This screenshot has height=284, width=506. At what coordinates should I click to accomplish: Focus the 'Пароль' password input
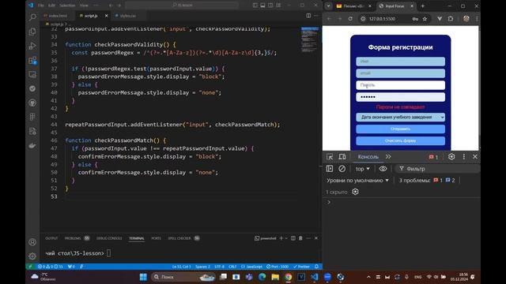pyautogui.click(x=400, y=85)
